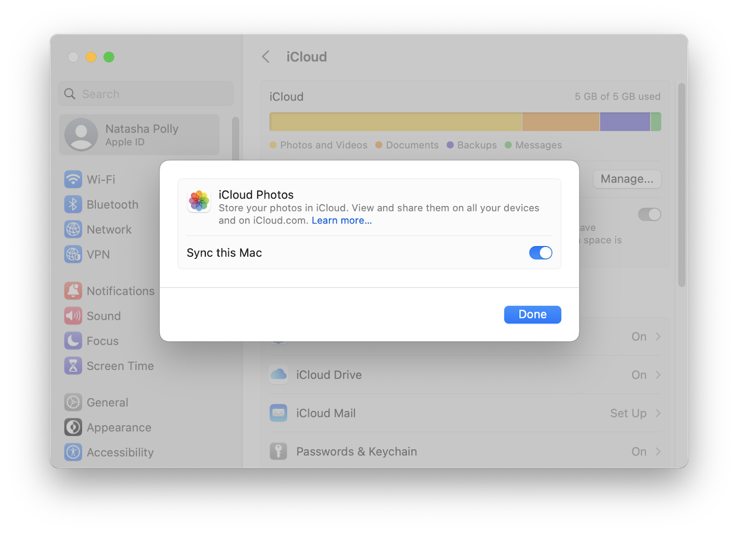Expand Passwords & Keychain chevron
Viewport: 738px width, 534px height.
point(658,452)
